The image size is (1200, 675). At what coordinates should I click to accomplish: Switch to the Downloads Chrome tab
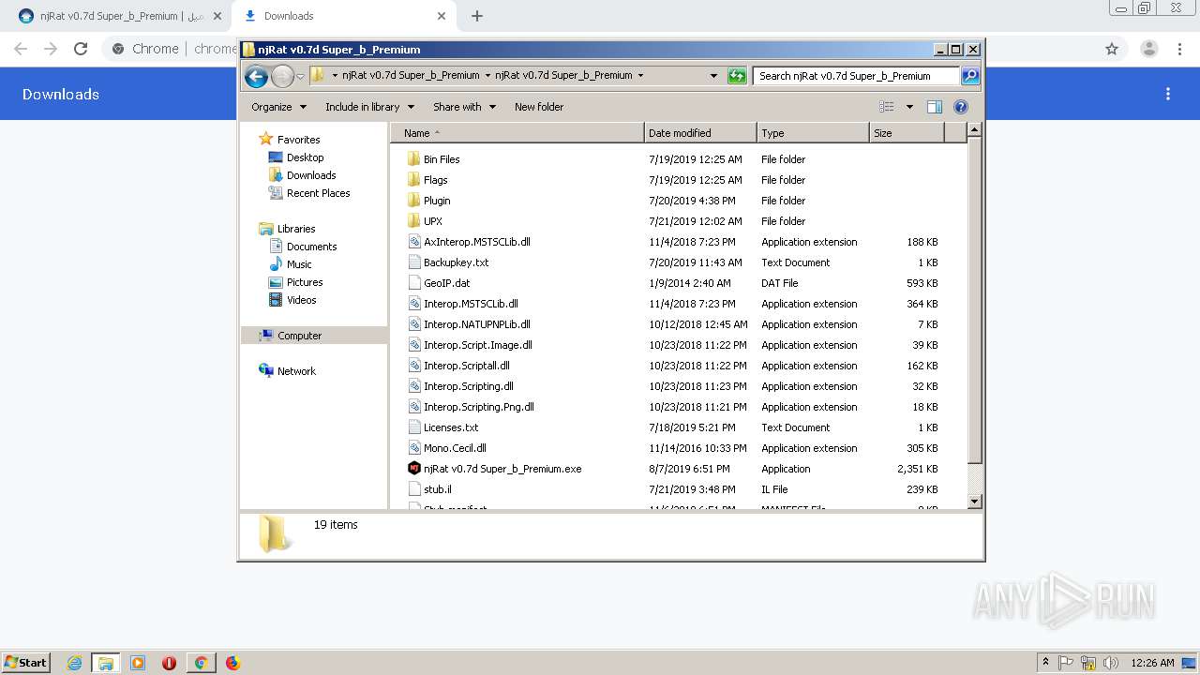(x=344, y=16)
